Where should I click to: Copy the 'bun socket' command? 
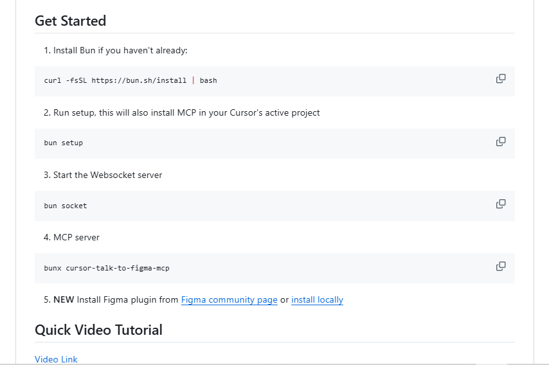coord(501,204)
